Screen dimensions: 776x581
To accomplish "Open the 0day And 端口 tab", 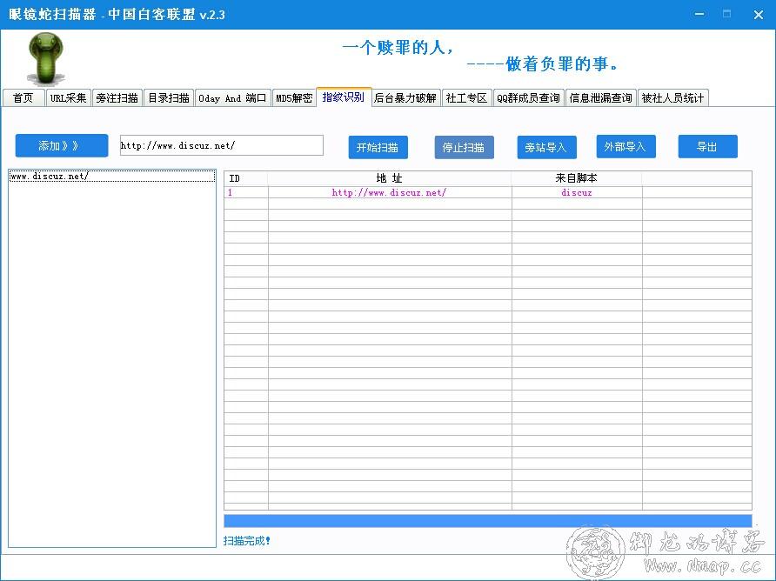I will pyautogui.click(x=232, y=98).
